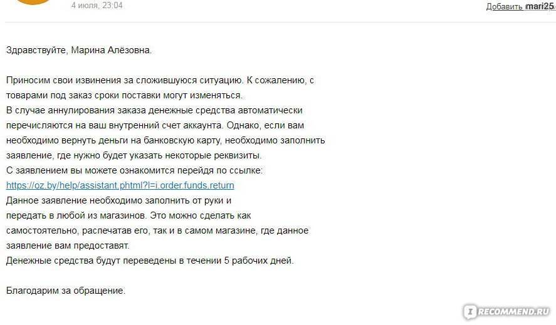Click the line "Данное заявление необходимо заполнить от руки"
556x325 pixels.
pyautogui.click(x=119, y=200)
